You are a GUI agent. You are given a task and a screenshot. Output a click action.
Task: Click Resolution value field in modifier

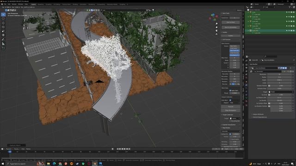point(279,74)
